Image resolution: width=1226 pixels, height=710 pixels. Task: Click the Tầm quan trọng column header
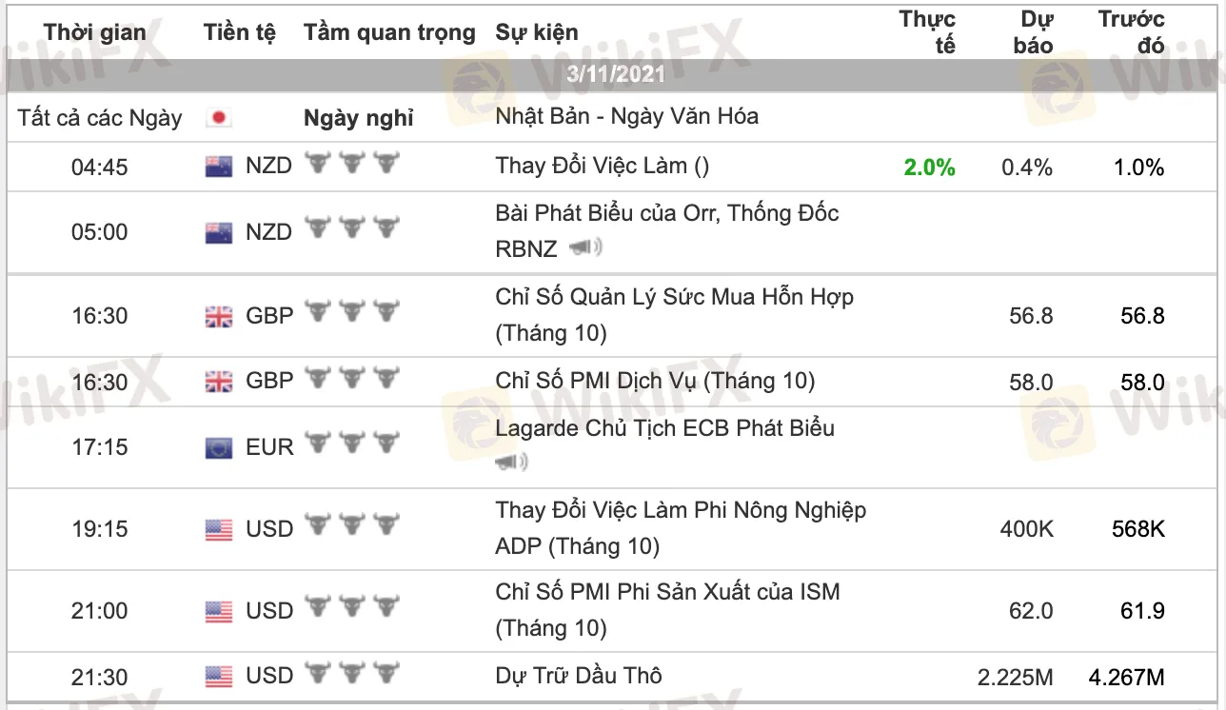tap(389, 32)
